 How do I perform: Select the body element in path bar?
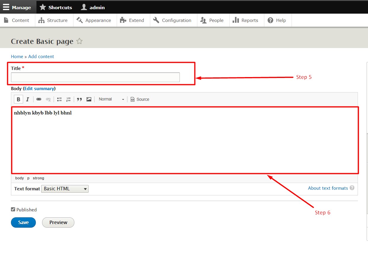(20, 178)
